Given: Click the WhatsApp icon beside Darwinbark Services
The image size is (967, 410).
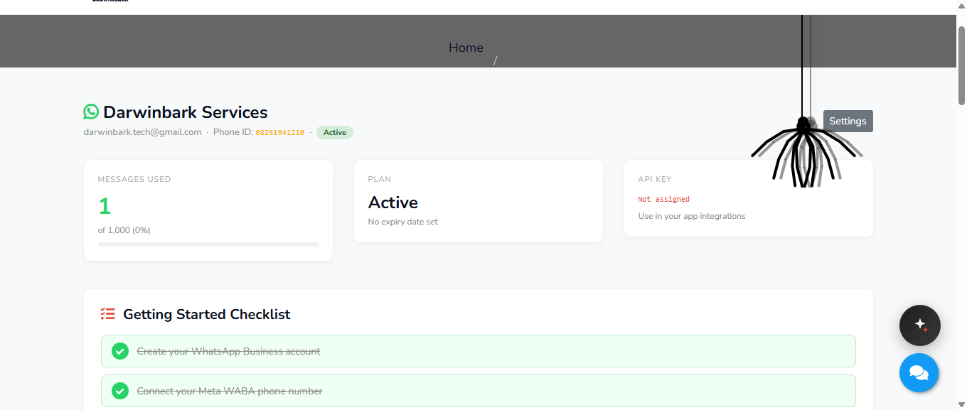Looking at the screenshot, I should pos(91,112).
